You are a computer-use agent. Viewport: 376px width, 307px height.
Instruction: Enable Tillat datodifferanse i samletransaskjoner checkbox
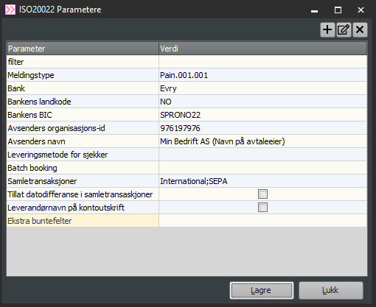pyautogui.click(x=262, y=194)
